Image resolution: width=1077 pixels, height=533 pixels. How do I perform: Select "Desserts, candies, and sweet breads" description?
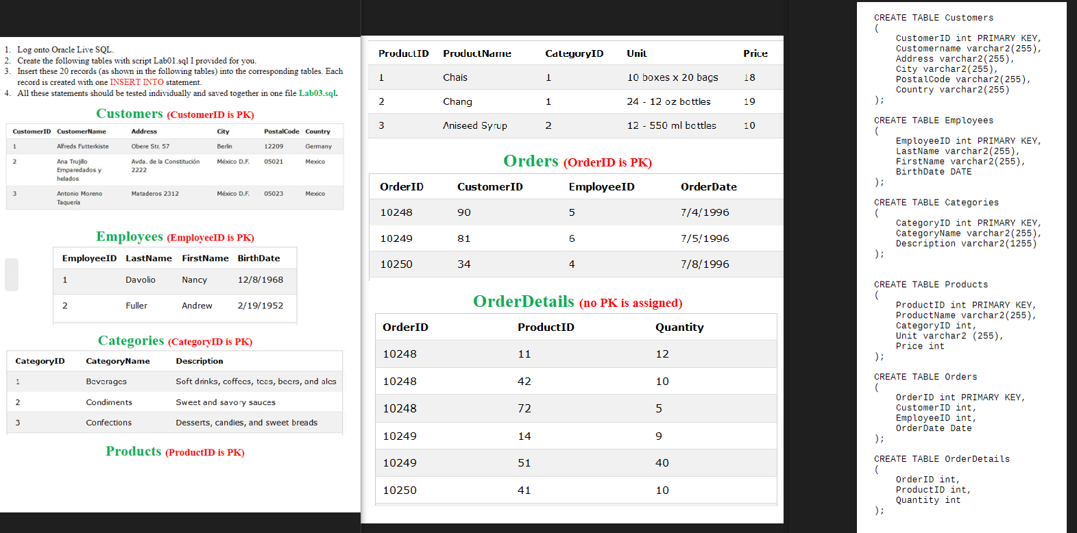tap(247, 423)
